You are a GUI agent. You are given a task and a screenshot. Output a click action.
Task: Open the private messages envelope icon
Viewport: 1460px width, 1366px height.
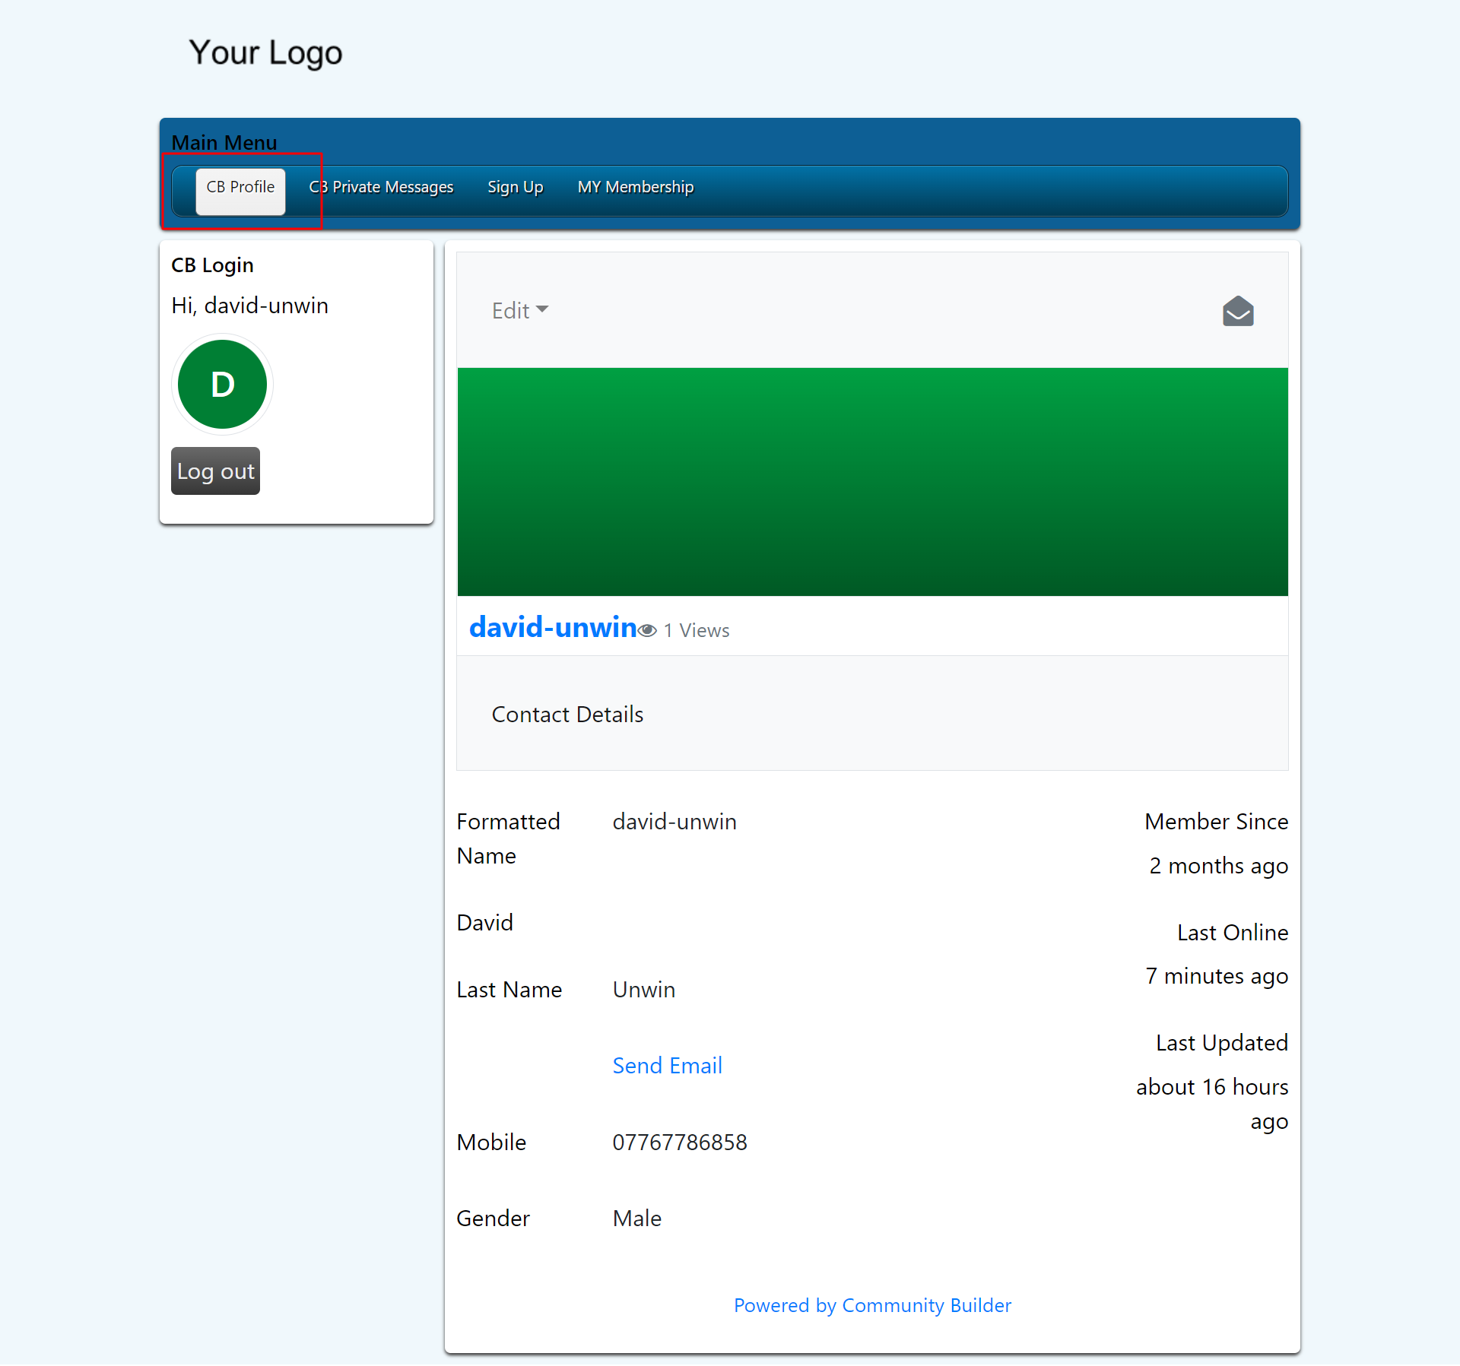[1238, 311]
